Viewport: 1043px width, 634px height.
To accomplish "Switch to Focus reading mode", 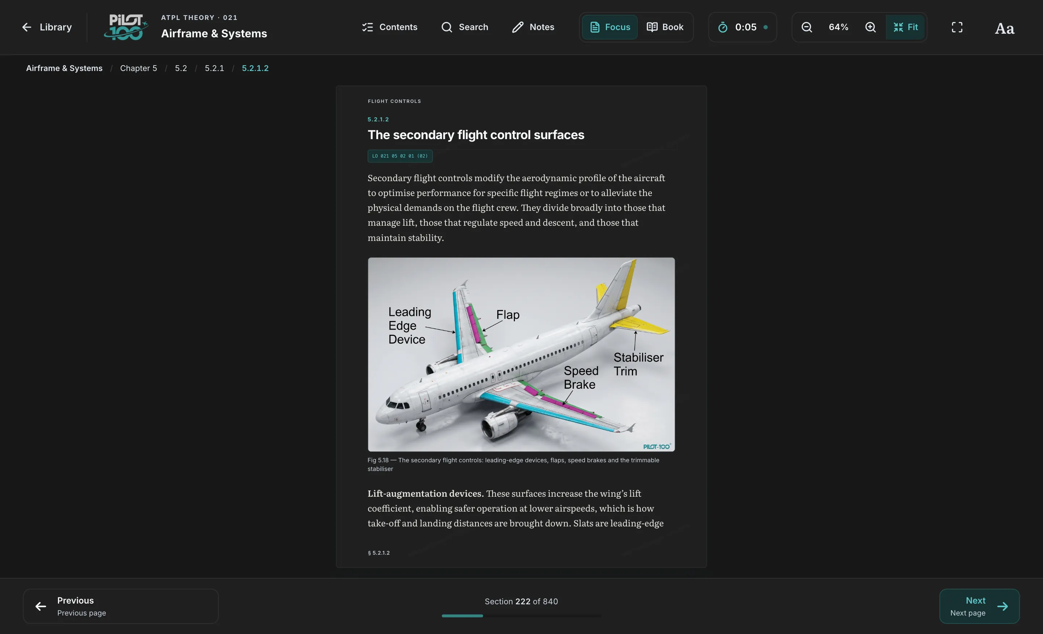I will (x=610, y=27).
